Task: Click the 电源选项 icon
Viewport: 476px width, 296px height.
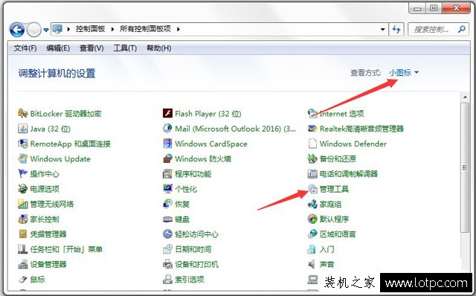Action: point(23,189)
